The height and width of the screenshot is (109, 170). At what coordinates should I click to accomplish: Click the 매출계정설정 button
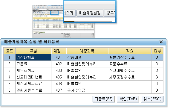[x=90, y=13]
